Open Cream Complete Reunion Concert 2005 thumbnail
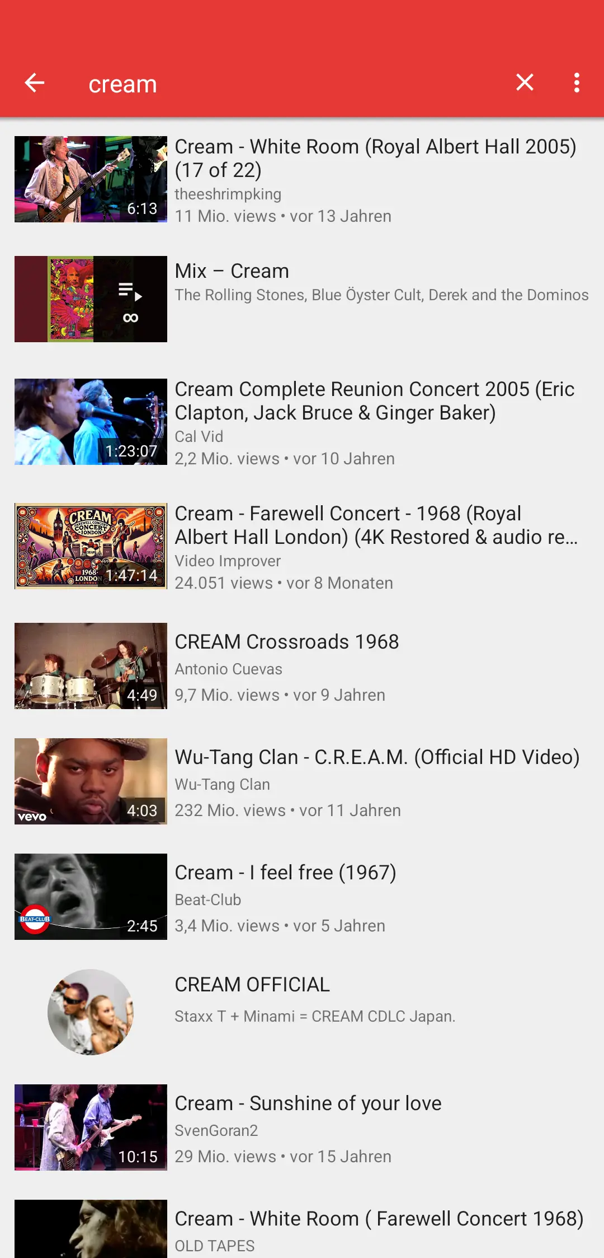Image resolution: width=604 pixels, height=1258 pixels. click(x=91, y=422)
